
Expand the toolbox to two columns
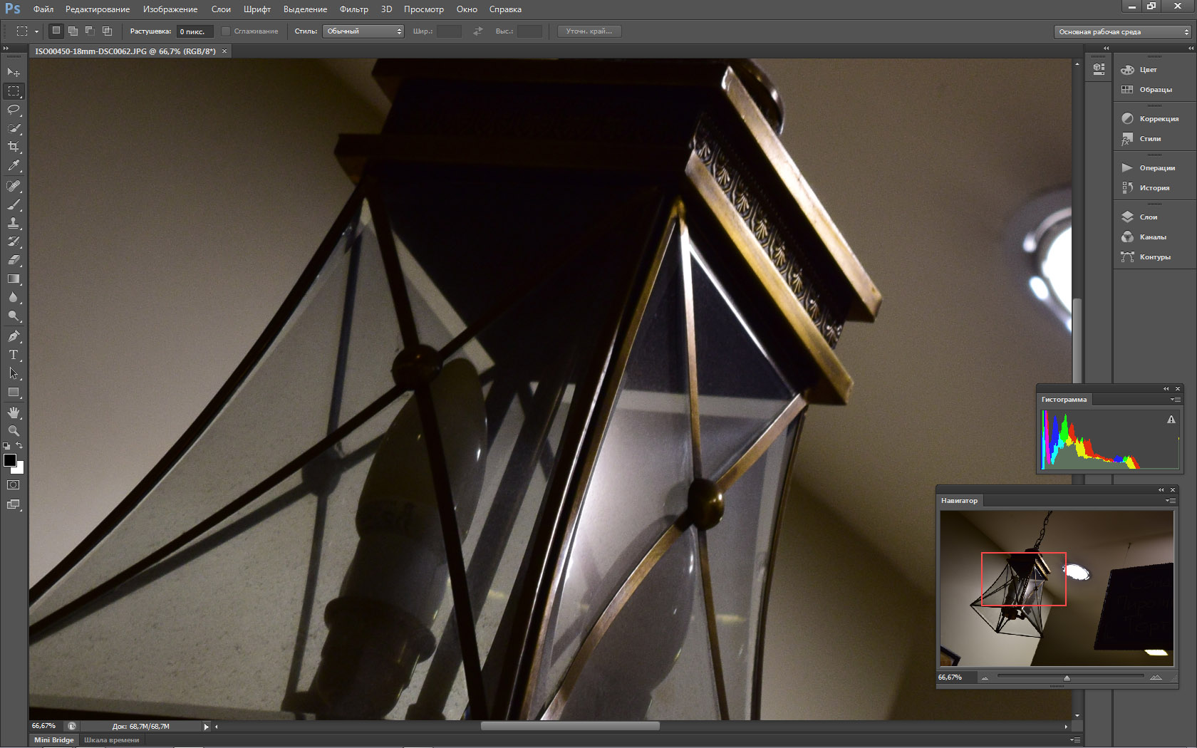[6, 48]
